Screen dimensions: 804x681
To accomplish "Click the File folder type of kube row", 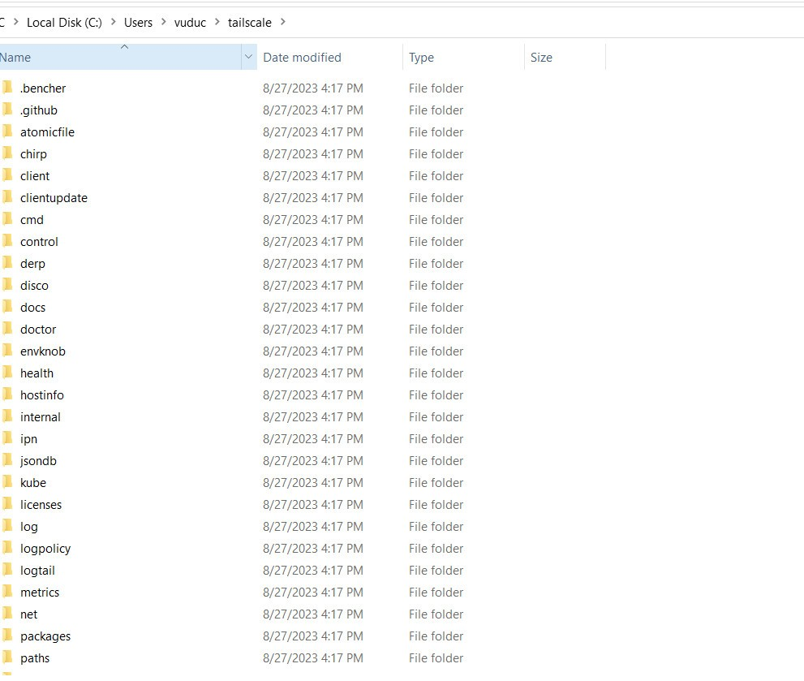I will (x=436, y=482).
